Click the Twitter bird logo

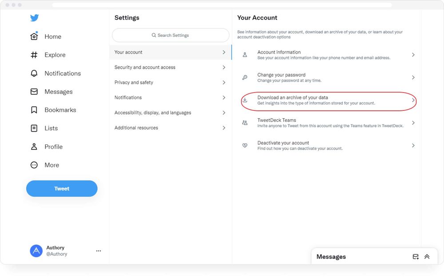pyautogui.click(x=34, y=18)
